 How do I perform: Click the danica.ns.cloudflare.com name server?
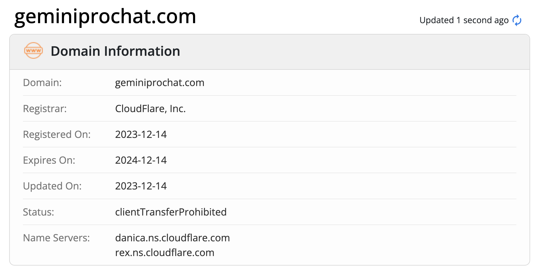172,238
